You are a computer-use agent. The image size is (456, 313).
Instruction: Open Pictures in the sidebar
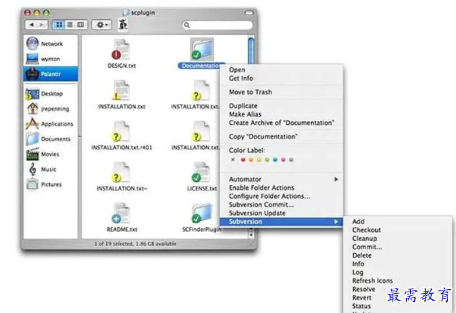point(50,184)
